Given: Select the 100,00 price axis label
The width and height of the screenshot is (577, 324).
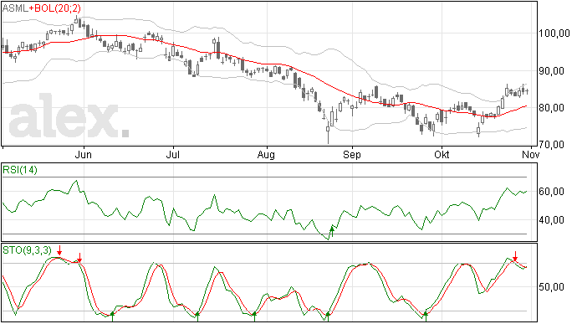Looking at the screenshot, I should point(554,33).
